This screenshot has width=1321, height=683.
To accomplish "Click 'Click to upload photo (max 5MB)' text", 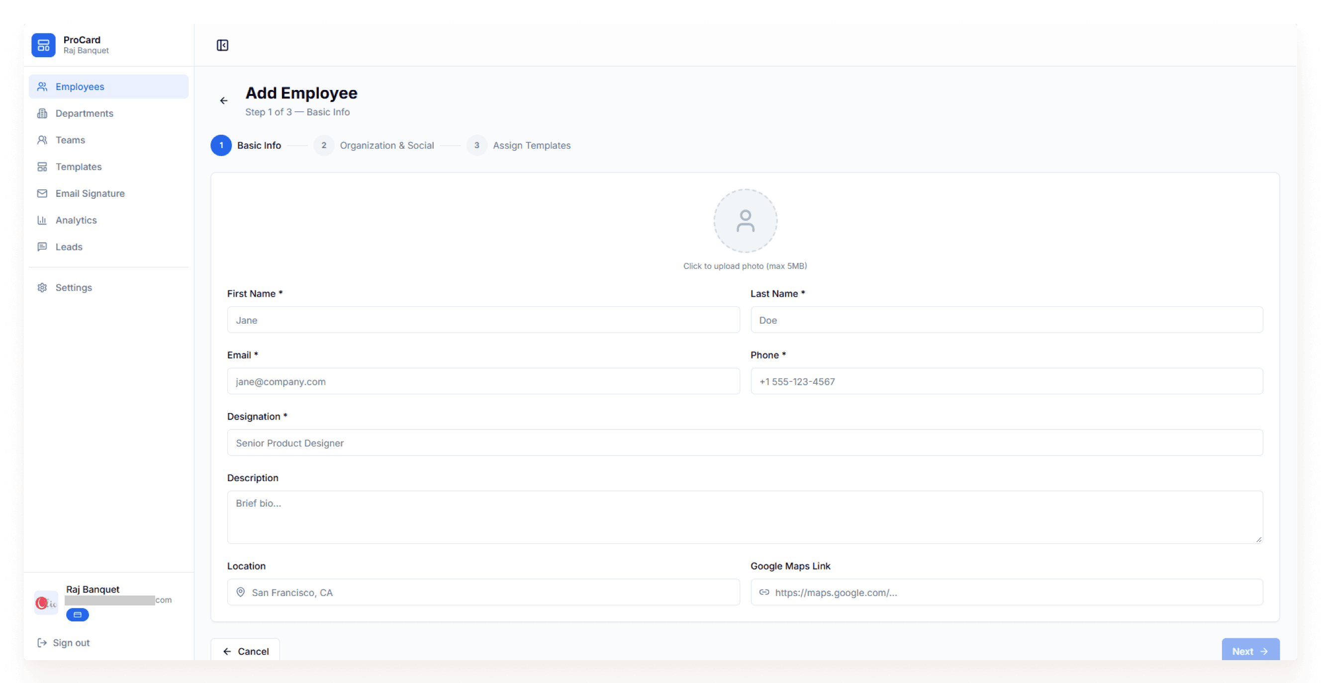I will tap(745, 266).
